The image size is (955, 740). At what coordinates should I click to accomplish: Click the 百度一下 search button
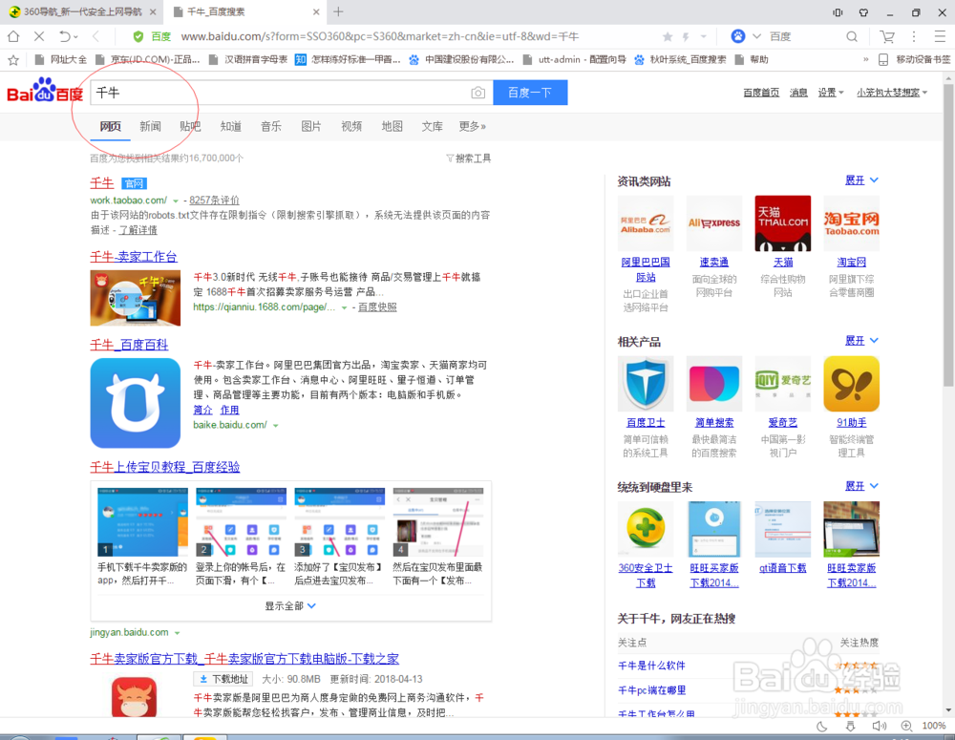pos(530,92)
